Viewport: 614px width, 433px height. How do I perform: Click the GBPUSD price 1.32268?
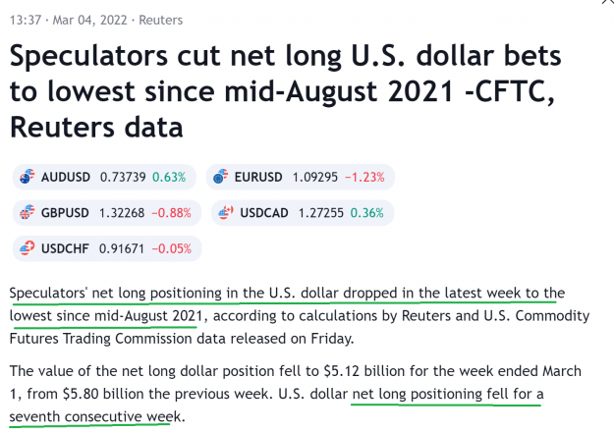[x=122, y=213]
